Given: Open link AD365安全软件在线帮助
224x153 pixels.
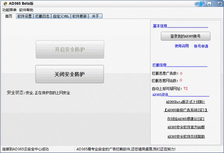Looking at the screenshot, I should 186,137.
